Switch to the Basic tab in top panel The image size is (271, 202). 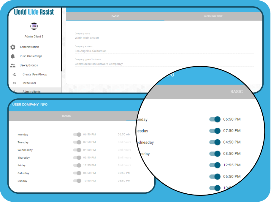tap(115, 16)
